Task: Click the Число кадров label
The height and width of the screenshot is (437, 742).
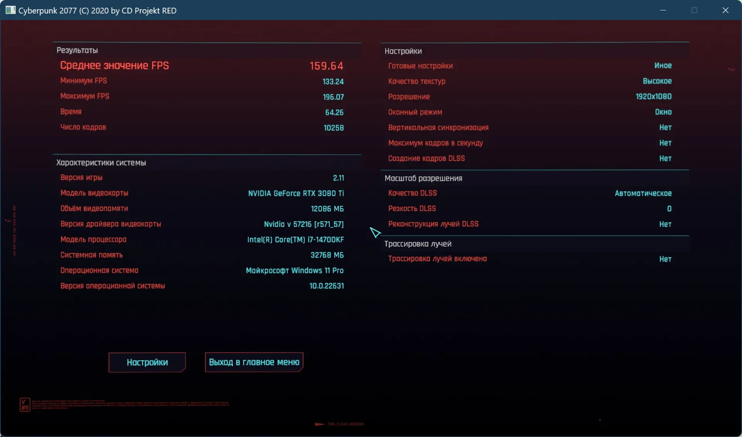Action: tap(83, 127)
